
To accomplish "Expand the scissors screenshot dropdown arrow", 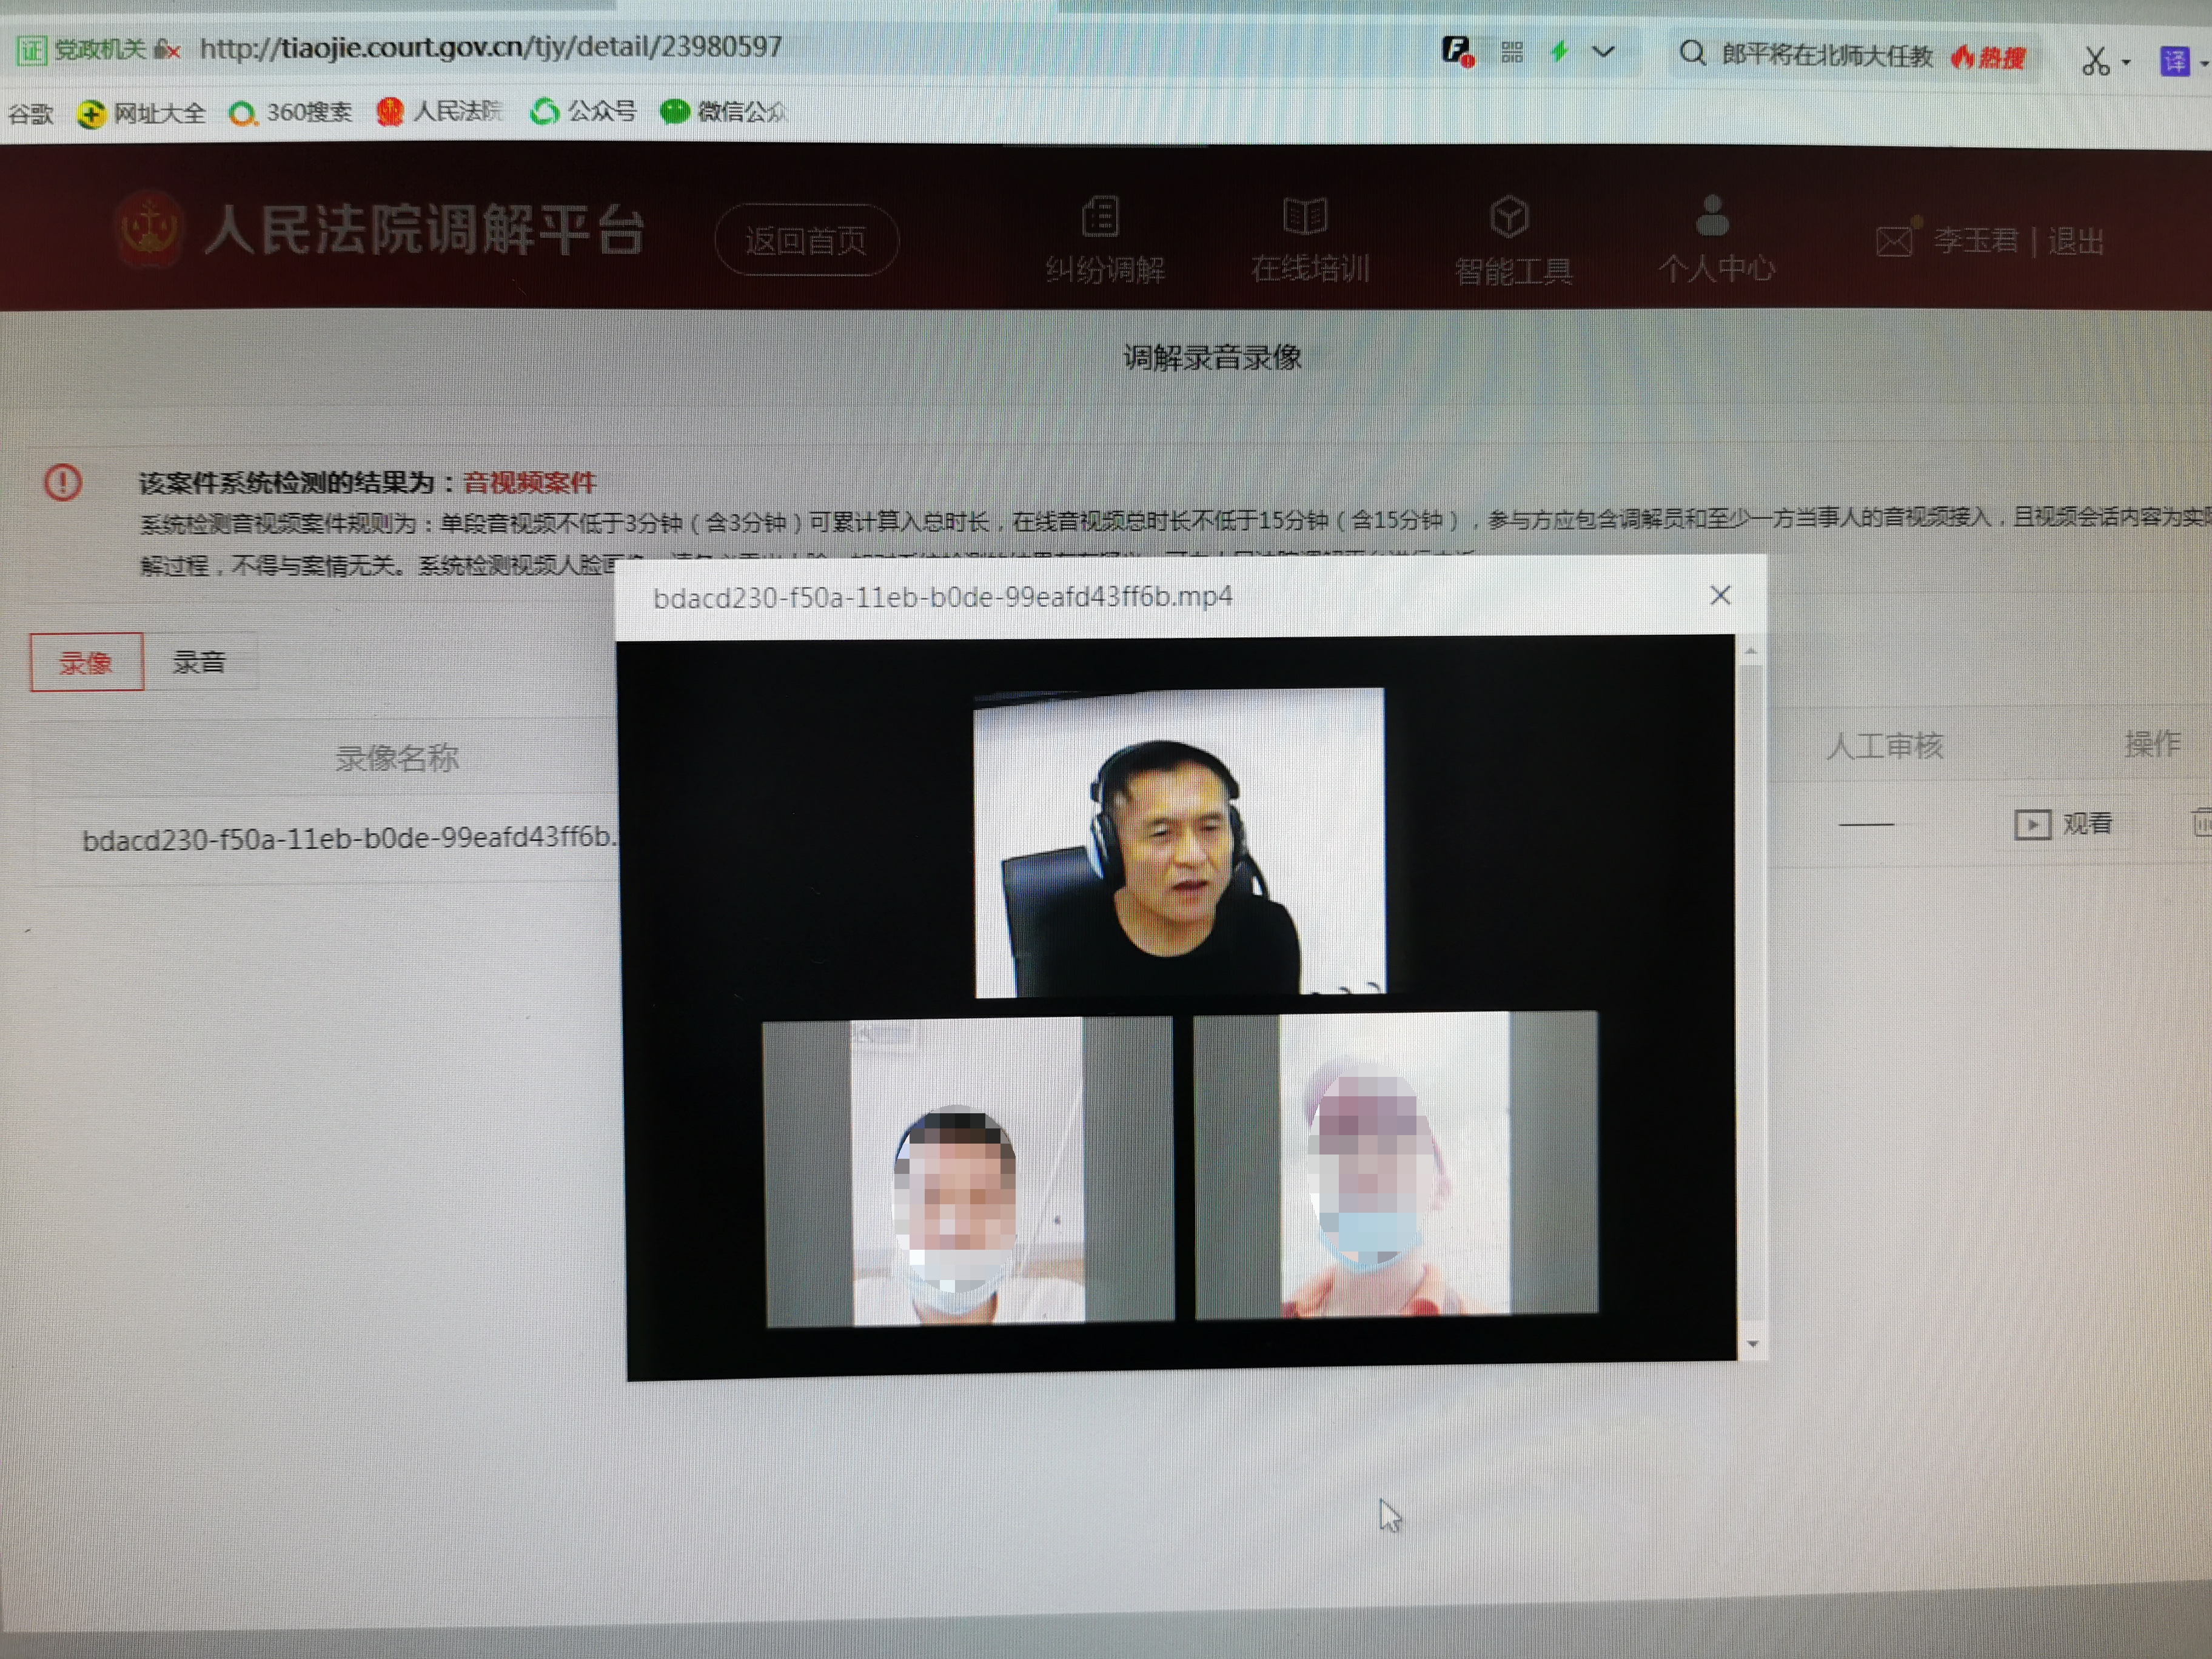I will coord(2126,63).
